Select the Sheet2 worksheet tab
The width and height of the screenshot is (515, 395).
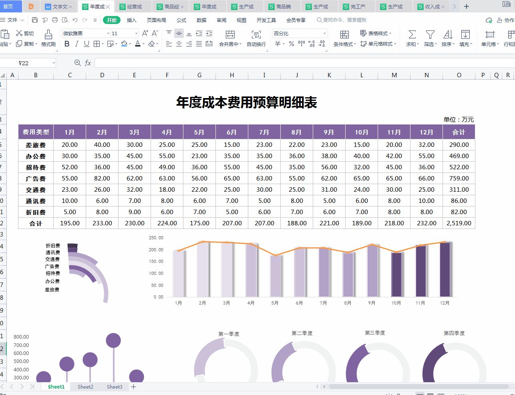[85, 387]
